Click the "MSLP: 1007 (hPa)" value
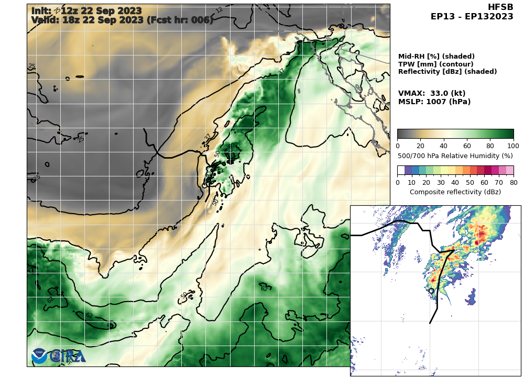Viewport: 524px width, 378px height. (434, 102)
